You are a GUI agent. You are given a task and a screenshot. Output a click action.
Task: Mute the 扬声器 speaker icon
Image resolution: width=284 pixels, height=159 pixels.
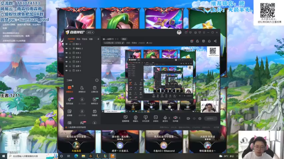175,118
